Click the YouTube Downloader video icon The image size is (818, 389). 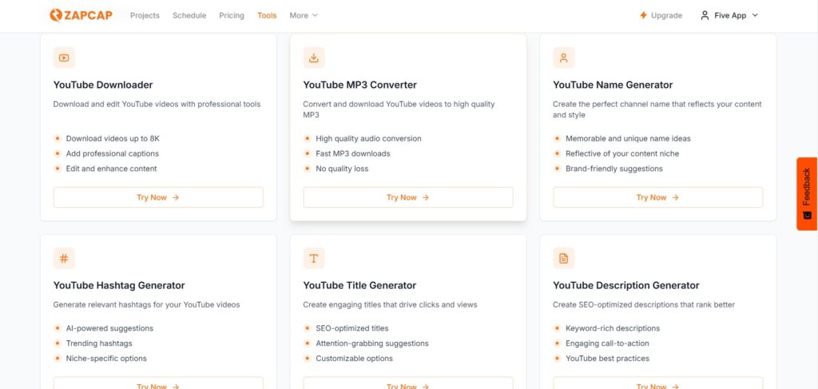[64, 58]
